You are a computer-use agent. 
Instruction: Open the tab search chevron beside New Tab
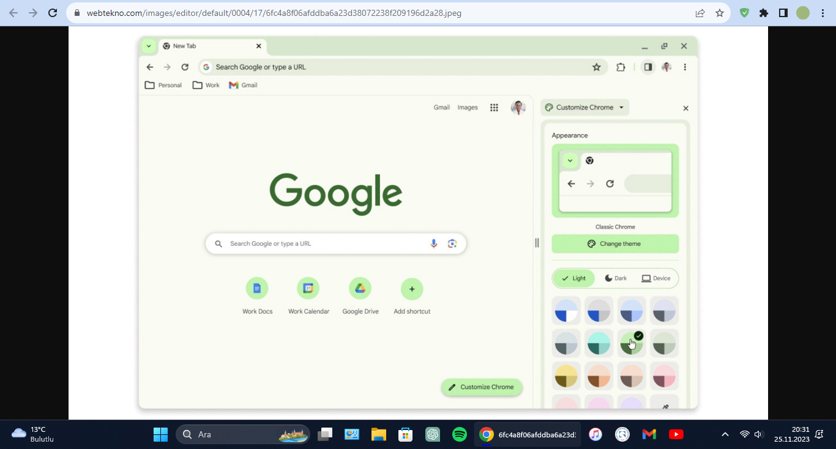pos(149,46)
